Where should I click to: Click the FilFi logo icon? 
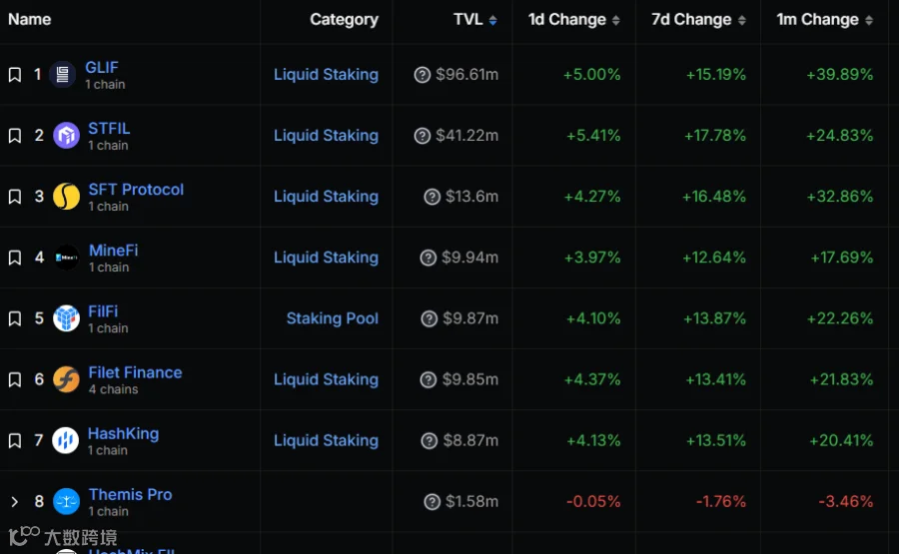click(x=66, y=318)
